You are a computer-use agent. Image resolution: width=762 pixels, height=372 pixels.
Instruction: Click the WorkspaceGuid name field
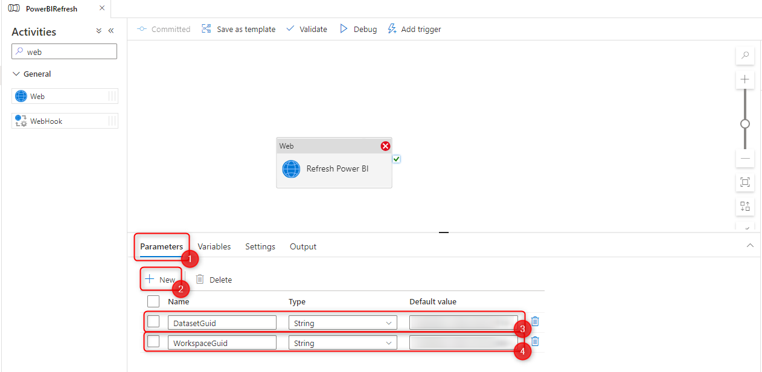tap(222, 343)
